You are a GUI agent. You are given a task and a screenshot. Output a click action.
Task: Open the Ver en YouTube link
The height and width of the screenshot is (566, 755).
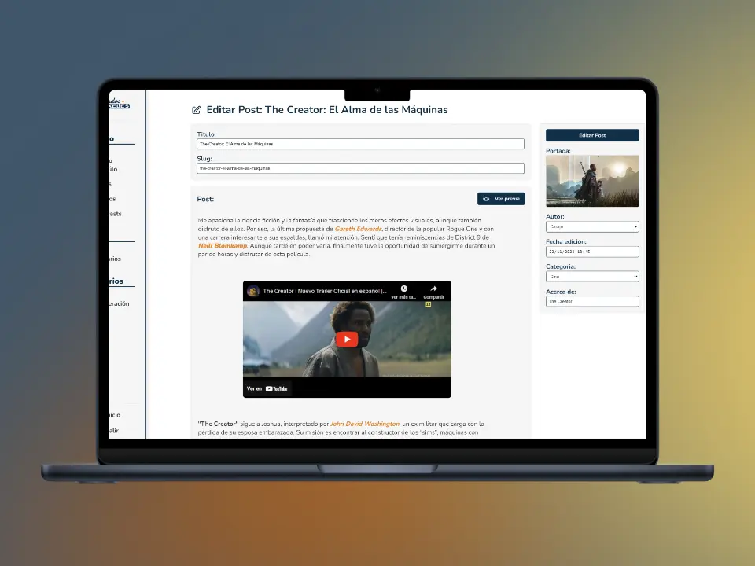(267, 388)
